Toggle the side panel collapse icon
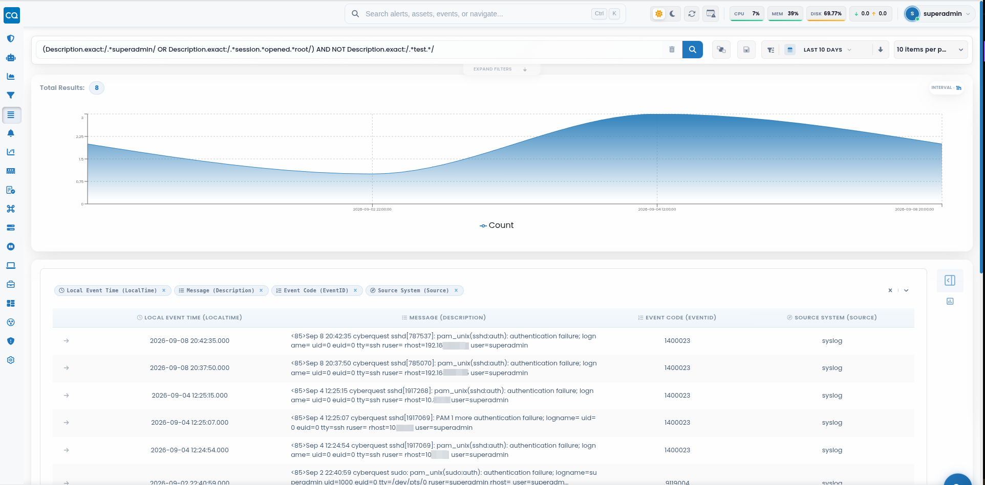Viewport: 985px width, 485px height. pos(950,281)
